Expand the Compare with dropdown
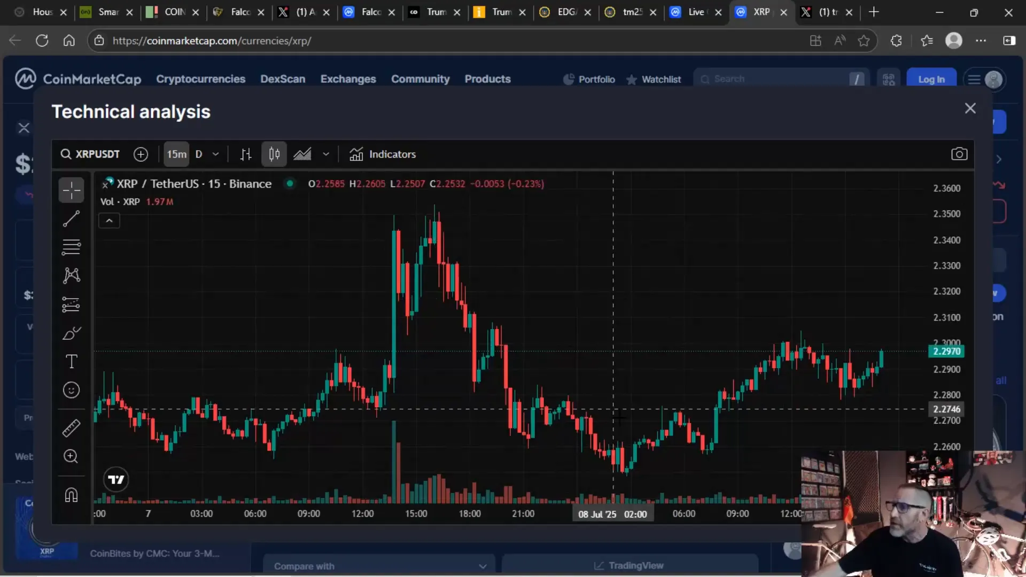The height and width of the screenshot is (577, 1026). (x=379, y=566)
